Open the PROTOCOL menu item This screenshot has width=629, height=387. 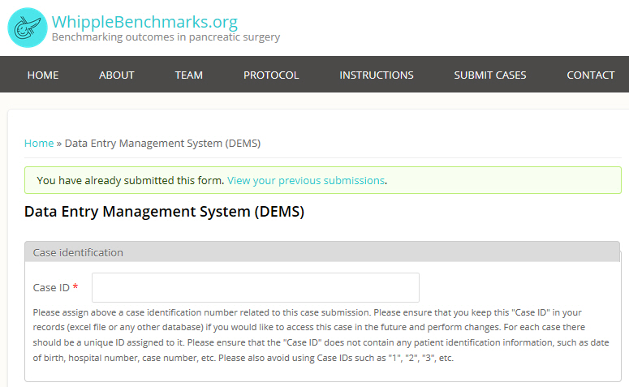[271, 75]
